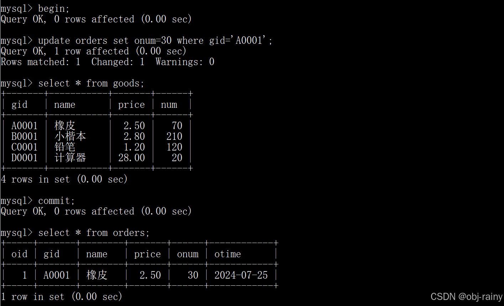Viewport: 504px width, 306px height.
Task: Click the orders 'name' column header
Action: coord(97,254)
